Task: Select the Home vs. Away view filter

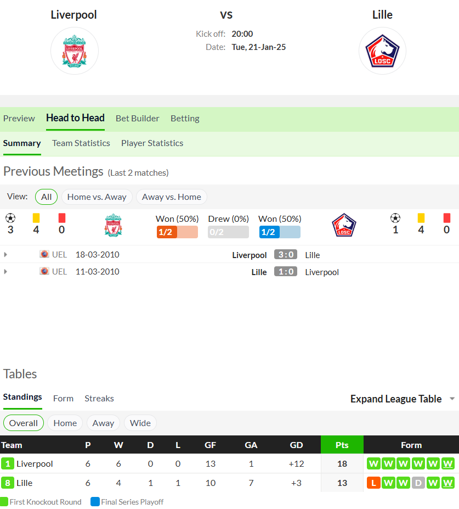Action: point(97,197)
